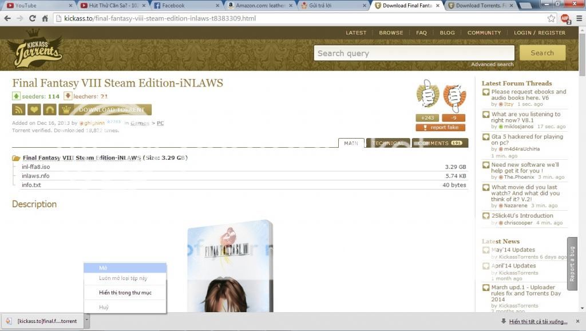
Task: Open uploader ghighinn's profile link
Action: click(94, 123)
